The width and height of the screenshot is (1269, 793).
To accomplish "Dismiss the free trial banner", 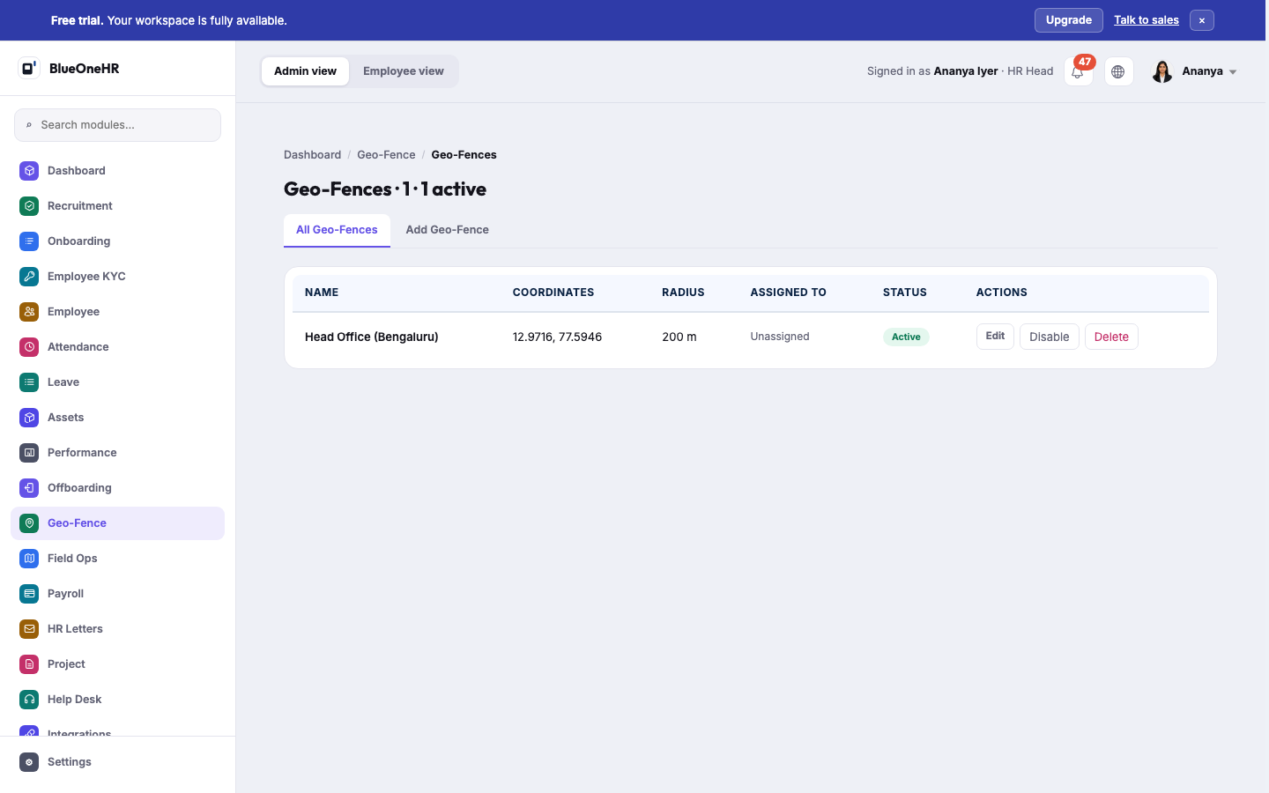I will [x=1202, y=20].
